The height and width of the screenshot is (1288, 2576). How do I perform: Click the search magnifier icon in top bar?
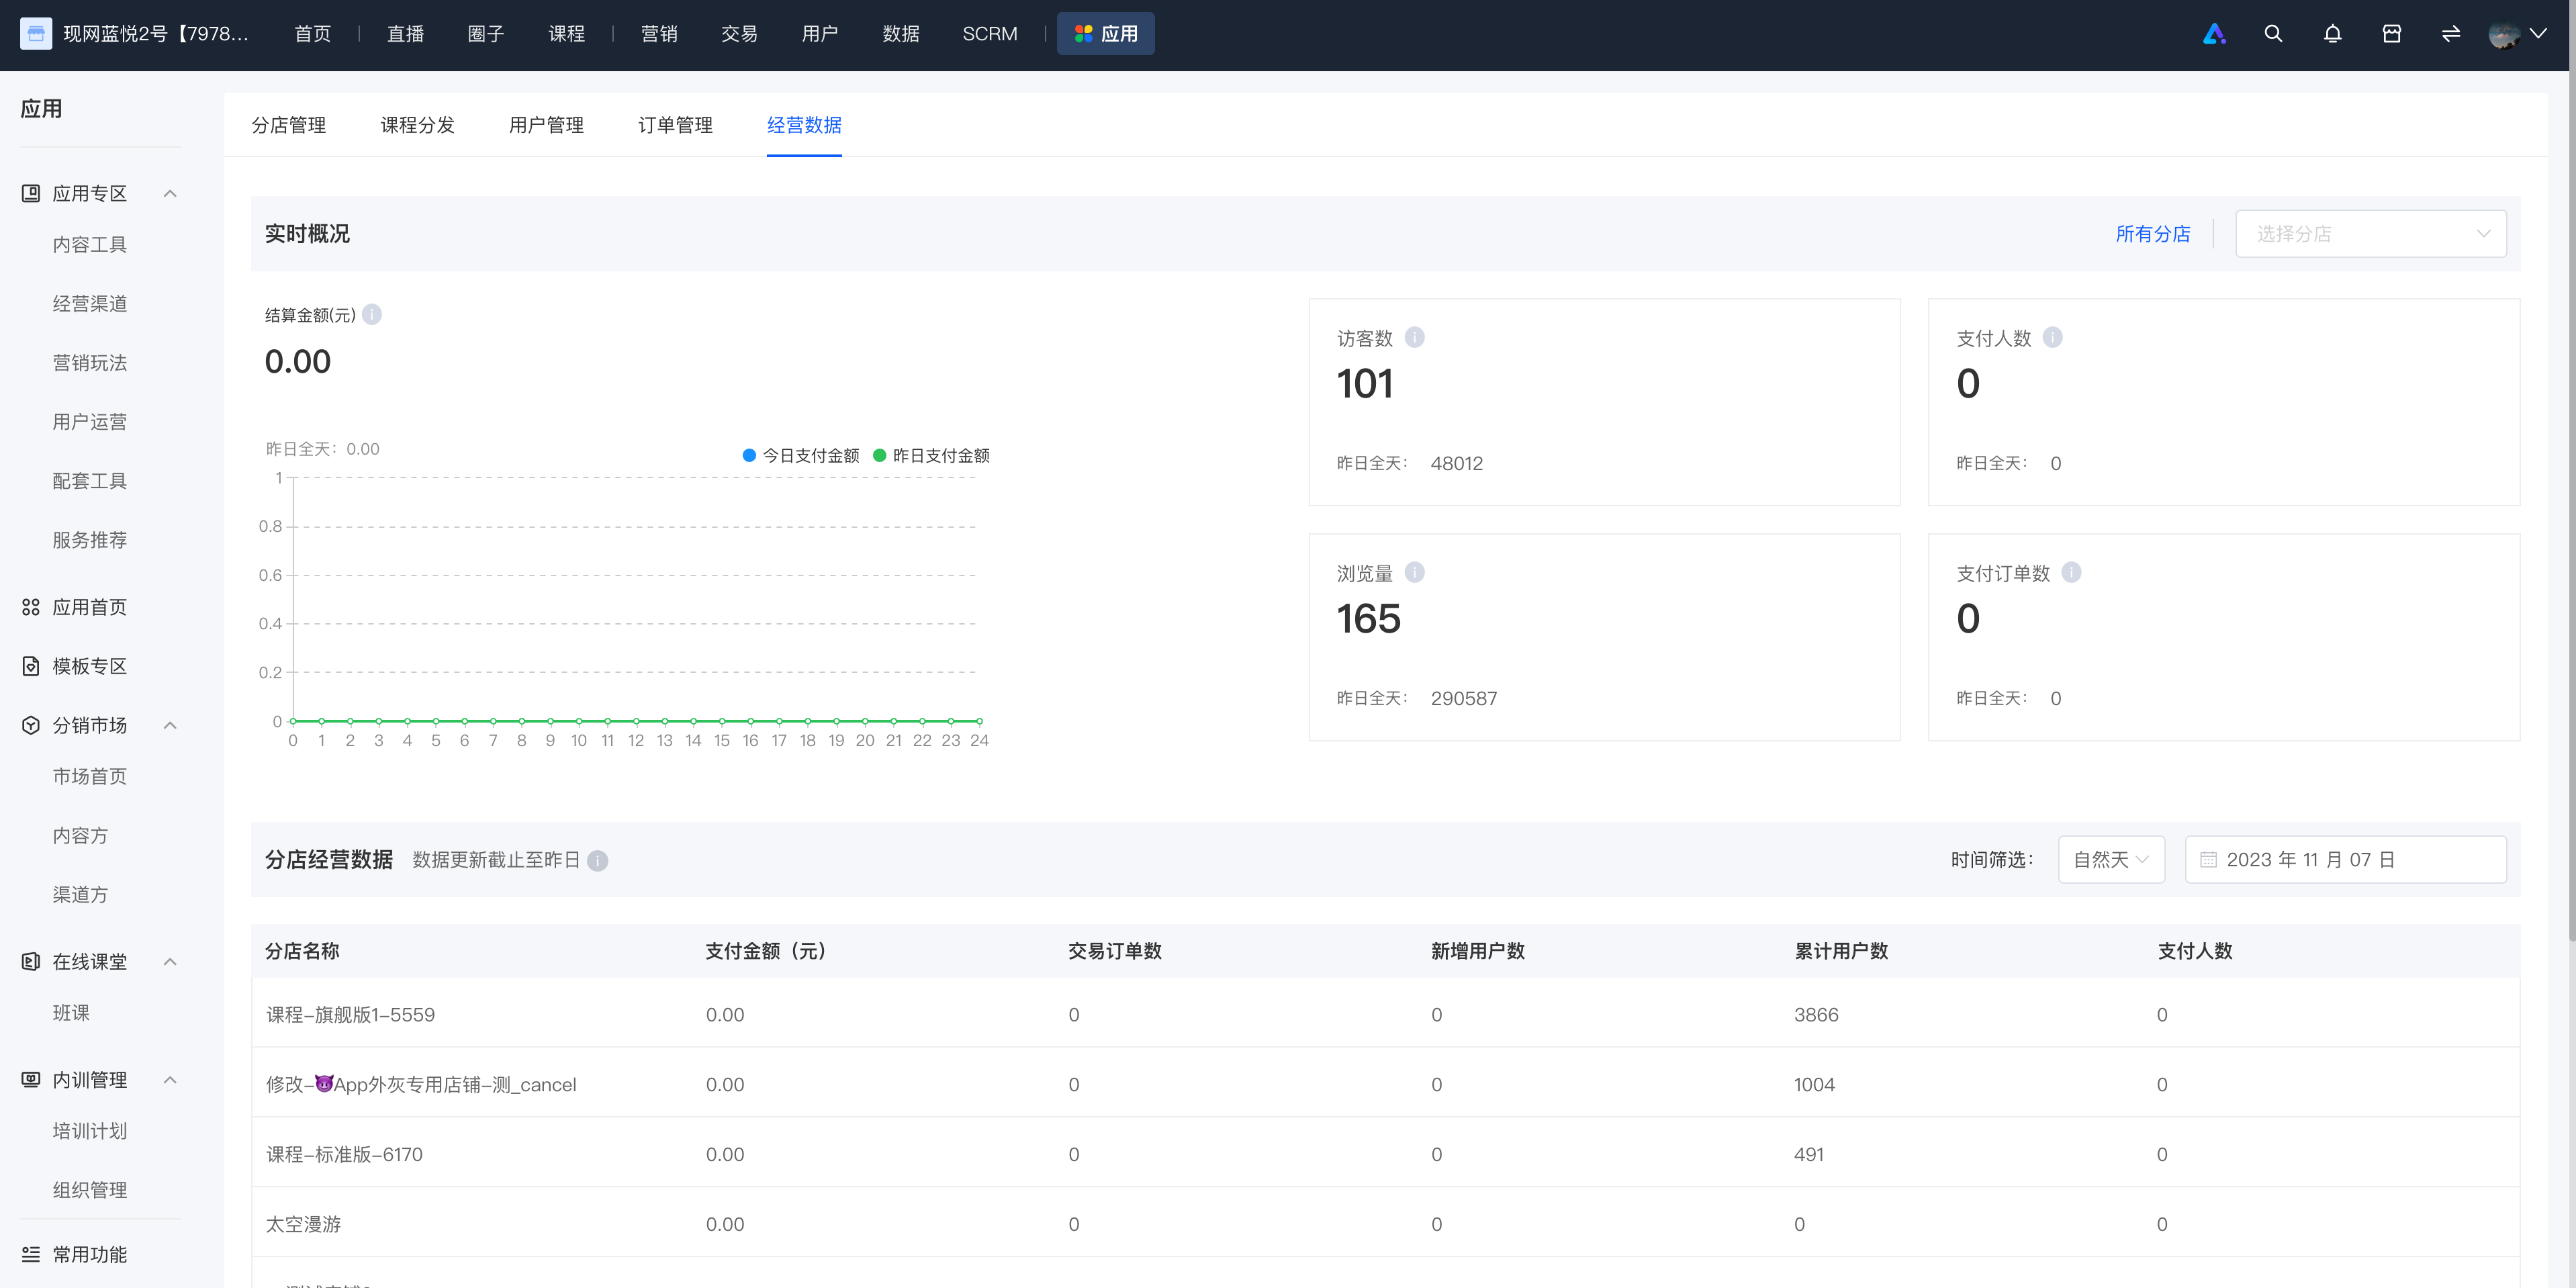point(2273,34)
